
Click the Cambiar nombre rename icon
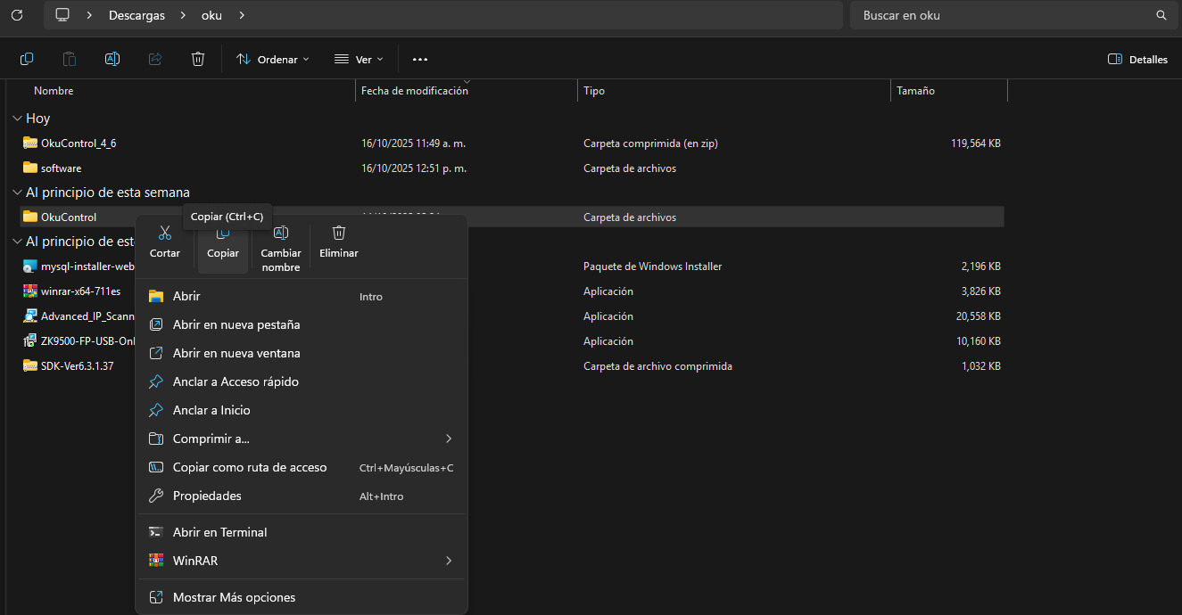click(280, 234)
